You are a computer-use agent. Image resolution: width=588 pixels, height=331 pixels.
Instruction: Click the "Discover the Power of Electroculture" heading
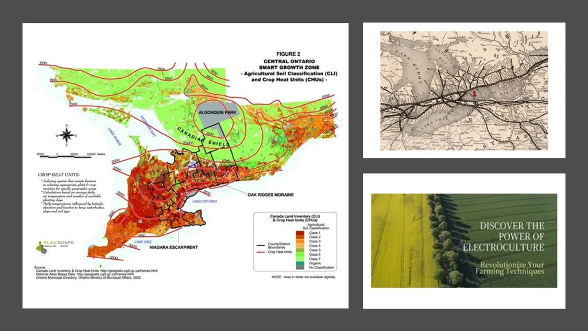point(504,236)
